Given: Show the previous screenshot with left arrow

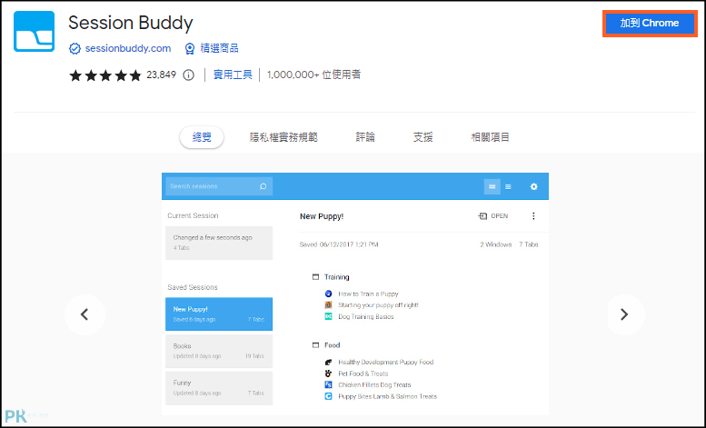Looking at the screenshot, I should pyautogui.click(x=85, y=314).
